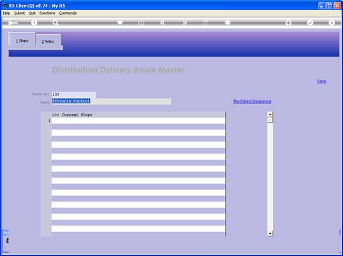The width and height of the screenshot is (343, 256).
Task: Click the Name field with Pretoria Central
Action: 112,101
